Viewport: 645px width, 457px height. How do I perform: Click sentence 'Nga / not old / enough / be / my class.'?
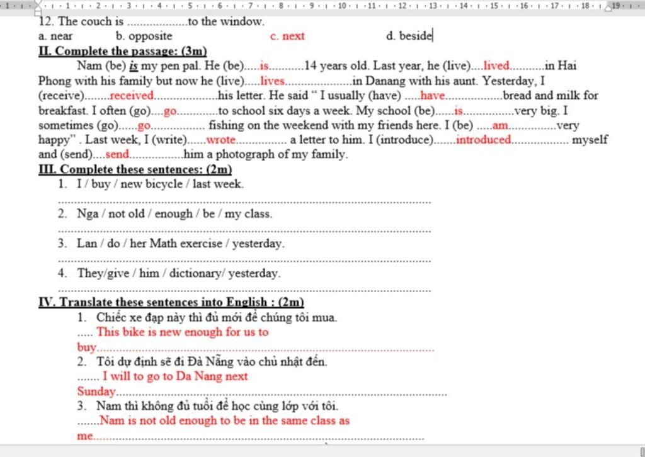(x=174, y=213)
